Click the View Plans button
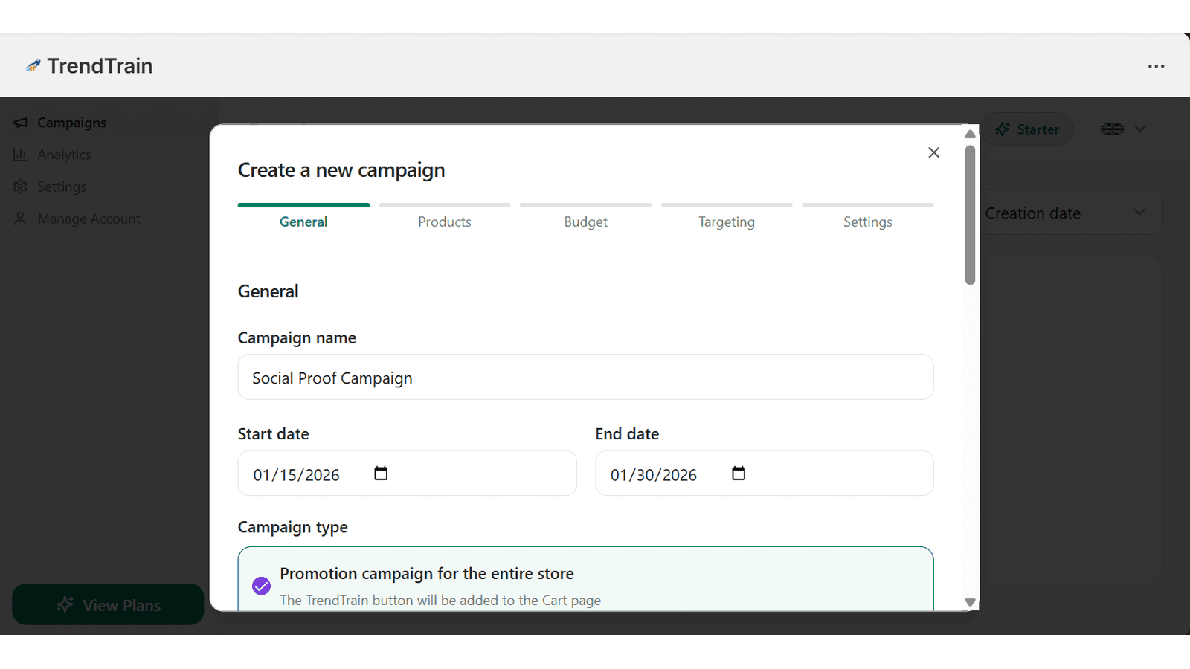Viewport: 1190px width, 669px height. click(x=108, y=604)
